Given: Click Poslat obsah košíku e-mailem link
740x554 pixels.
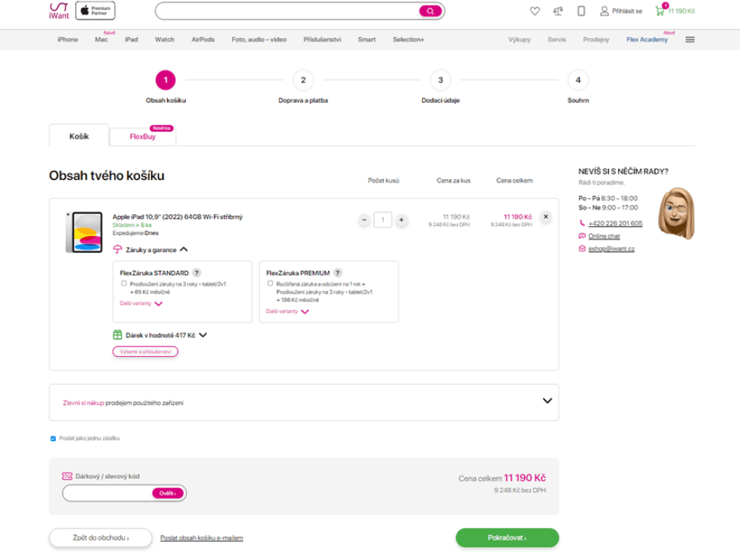Looking at the screenshot, I should click(202, 538).
